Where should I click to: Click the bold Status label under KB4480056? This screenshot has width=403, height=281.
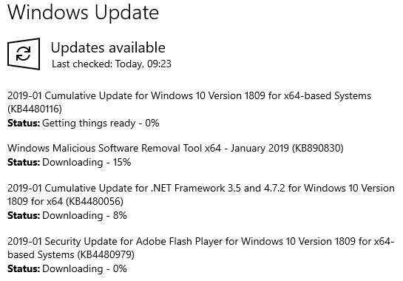(x=24, y=215)
